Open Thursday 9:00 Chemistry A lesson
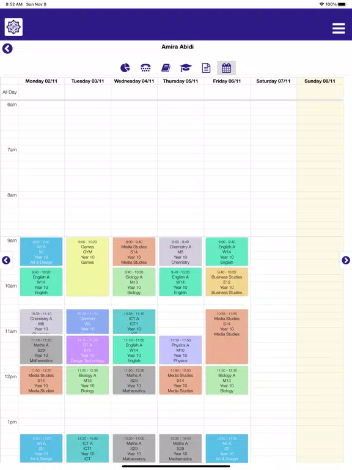 [x=180, y=252]
